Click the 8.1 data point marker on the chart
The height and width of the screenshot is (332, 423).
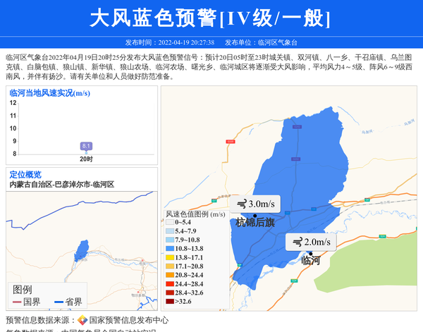point(86,147)
